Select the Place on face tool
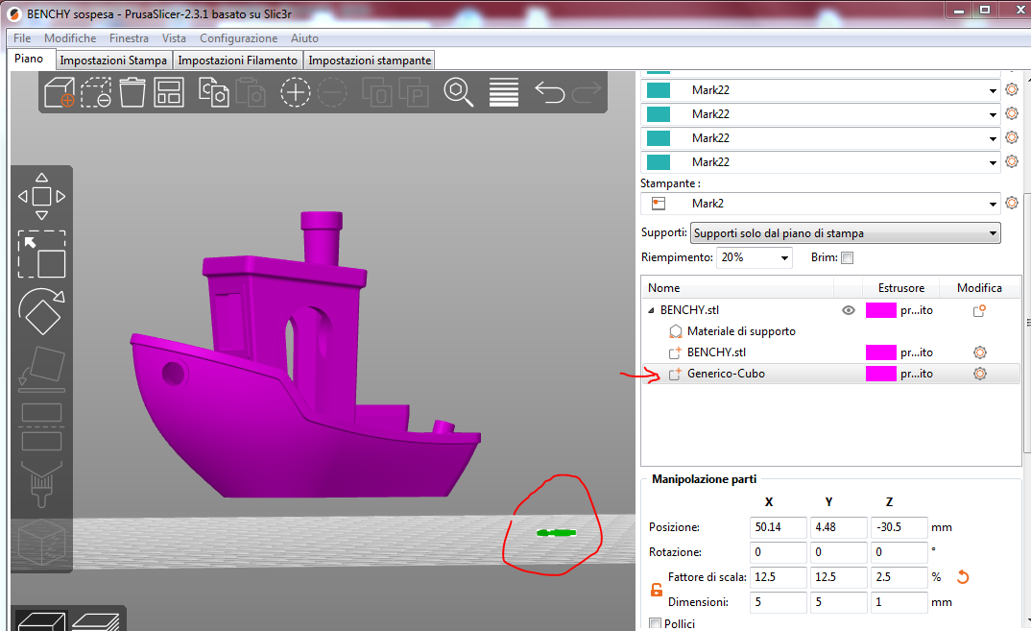This screenshot has height=631, width=1031. tap(41, 369)
